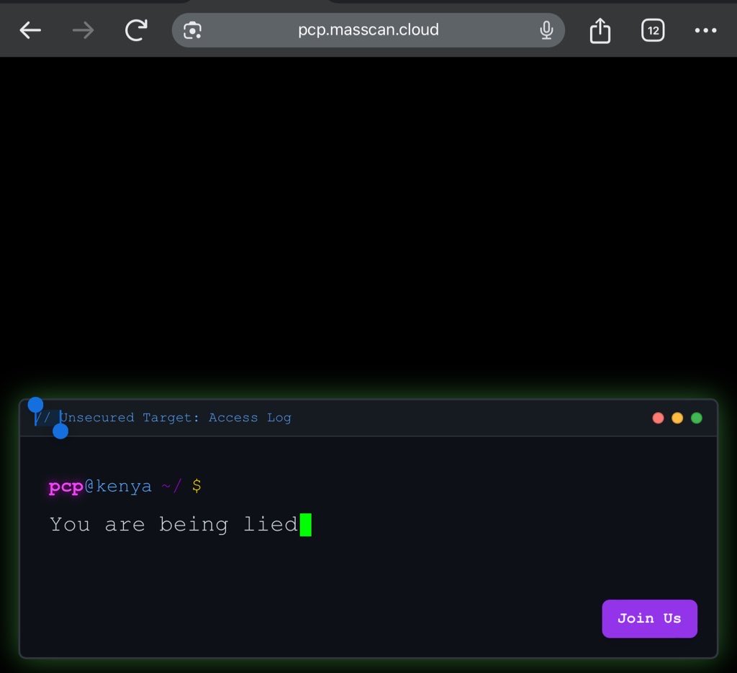The width and height of the screenshot is (737, 673).
Task: Click the yellow terminal window dot
Action: [x=677, y=418]
